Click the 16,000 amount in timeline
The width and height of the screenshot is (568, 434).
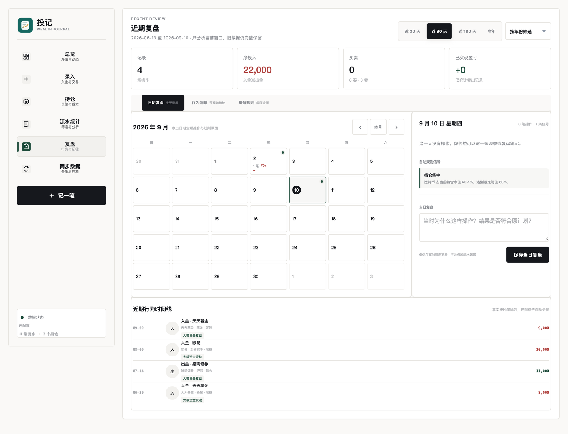coord(542,350)
